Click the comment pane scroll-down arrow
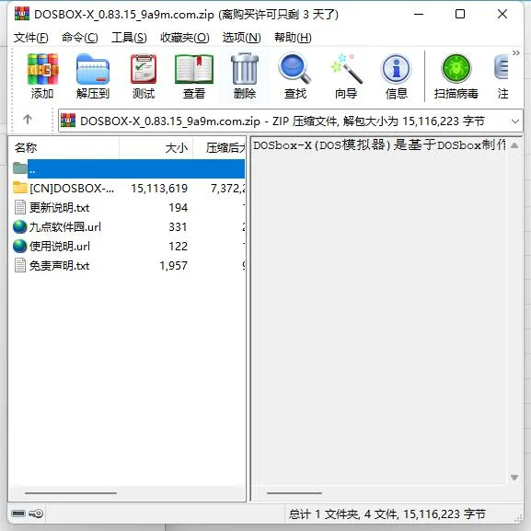 click(514, 478)
